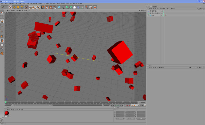Viewport: 205px width, 125px height.
Task: Open the Scene and Light objects flyout
Action: [x=74, y=7]
